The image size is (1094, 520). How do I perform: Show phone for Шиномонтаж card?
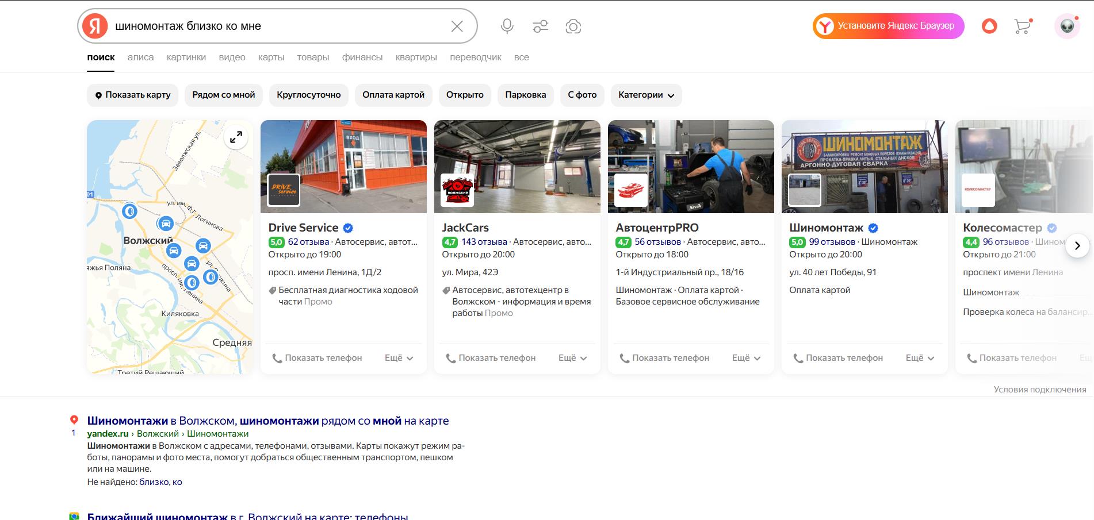[838, 358]
